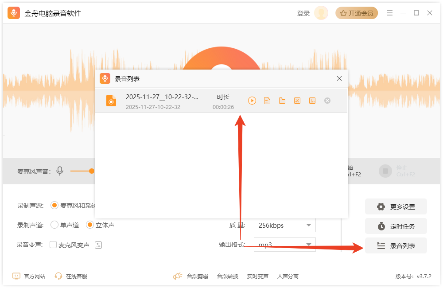Open voice changer settings sliders icon
This screenshot has height=288, width=443.
pos(98,245)
